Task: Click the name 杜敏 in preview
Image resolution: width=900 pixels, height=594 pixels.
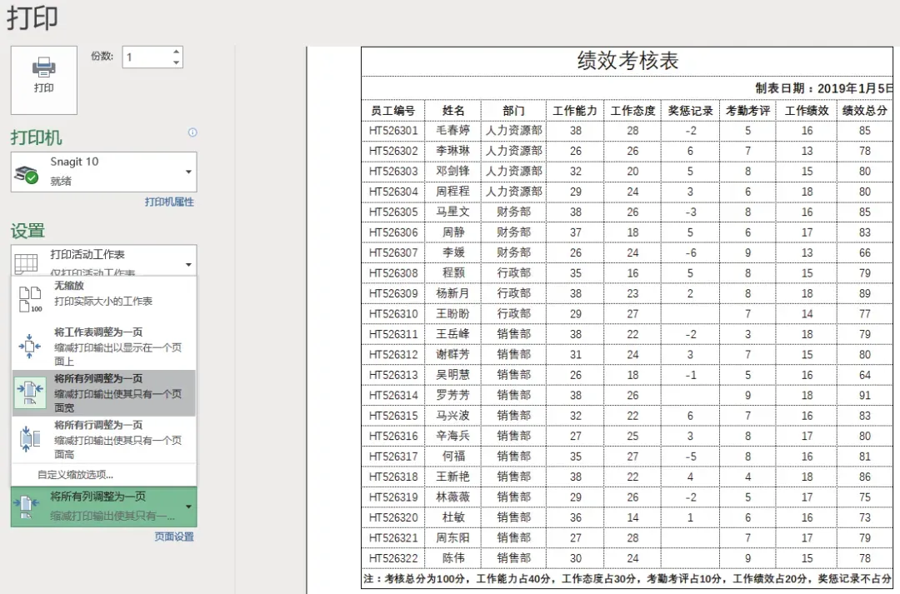Action: pos(453,517)
